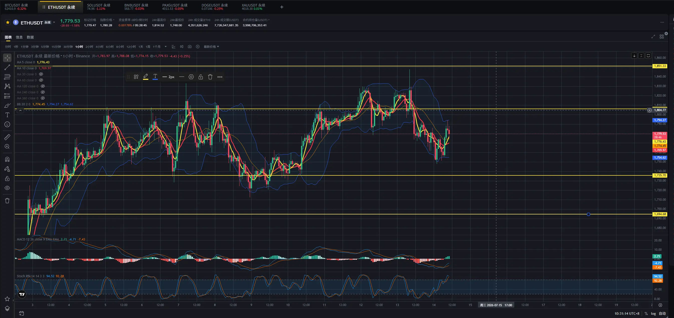Lock the selected drawing in floating toolbar

[x=201, y=77]
